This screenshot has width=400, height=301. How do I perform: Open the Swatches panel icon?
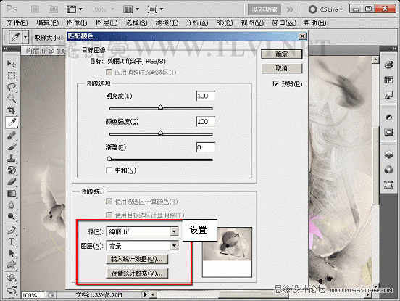(388, 81)
